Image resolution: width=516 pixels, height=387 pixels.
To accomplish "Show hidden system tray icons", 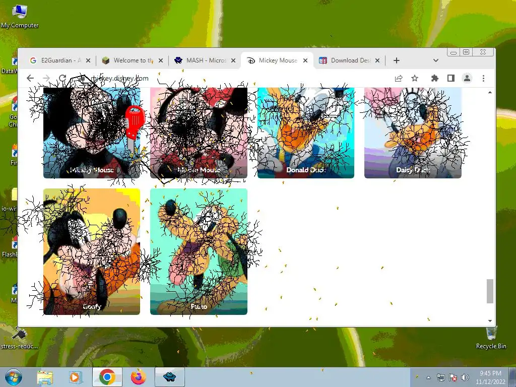I will [x=428, y=377].
